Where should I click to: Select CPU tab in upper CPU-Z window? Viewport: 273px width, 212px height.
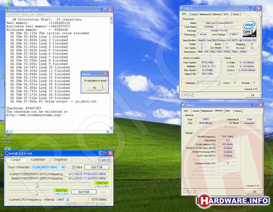(184, 14)
